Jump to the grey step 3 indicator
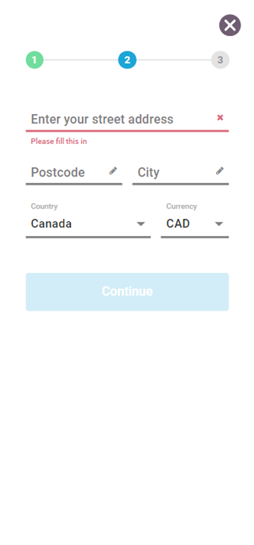254x545 pixels. pos(220,60)
